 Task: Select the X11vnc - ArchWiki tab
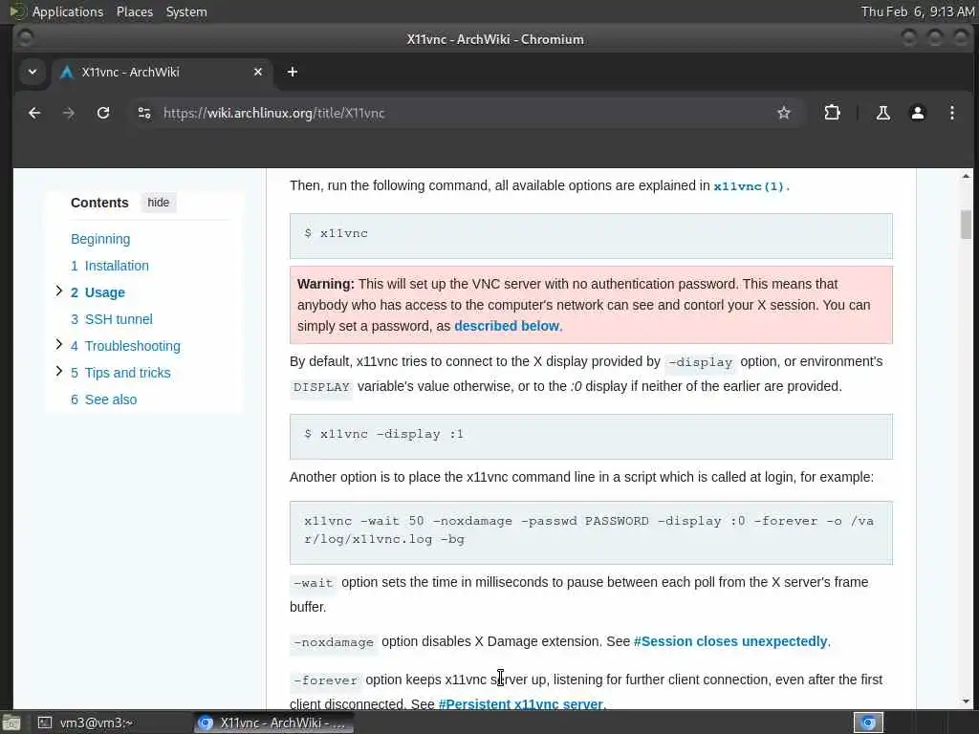tap(161, 72)
